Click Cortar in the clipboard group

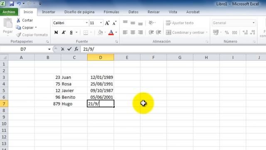25,20
